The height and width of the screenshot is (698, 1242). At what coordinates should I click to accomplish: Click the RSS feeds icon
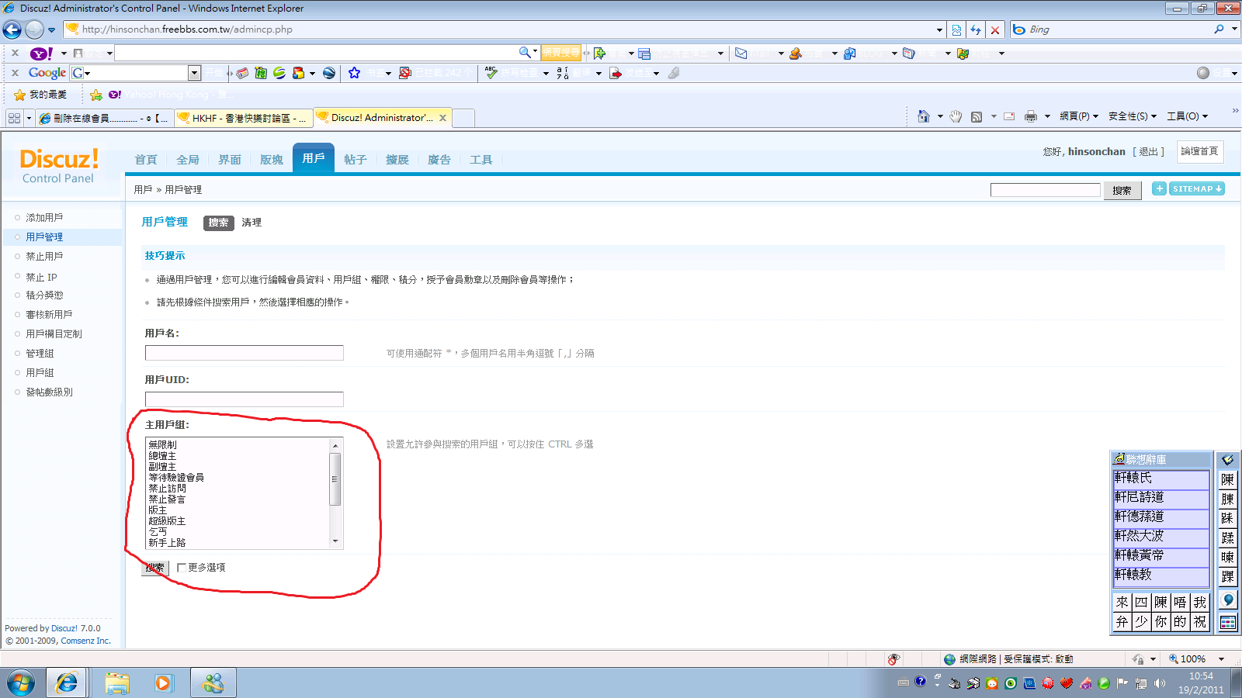pyautogui.click(x=977, y=116)
